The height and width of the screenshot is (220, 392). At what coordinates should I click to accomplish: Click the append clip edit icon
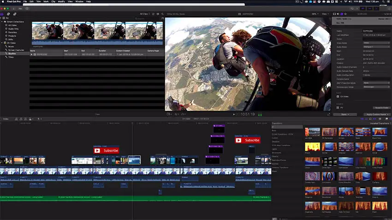[x=25, y=119]
